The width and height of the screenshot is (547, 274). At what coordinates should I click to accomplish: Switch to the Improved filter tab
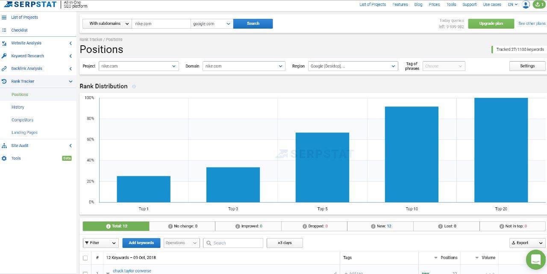click(248, 226)
